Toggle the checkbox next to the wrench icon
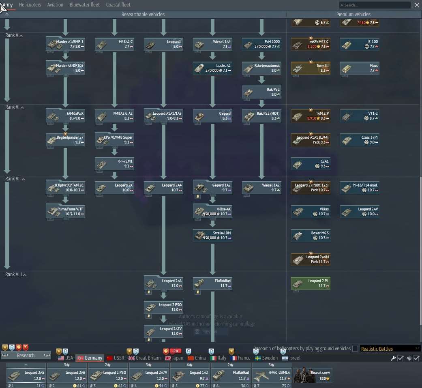422x388 pixels. [x=401, y=358]
